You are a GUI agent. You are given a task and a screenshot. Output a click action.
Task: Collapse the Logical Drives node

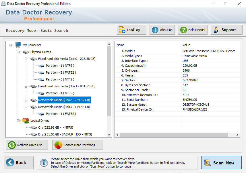tap(18, 121)
